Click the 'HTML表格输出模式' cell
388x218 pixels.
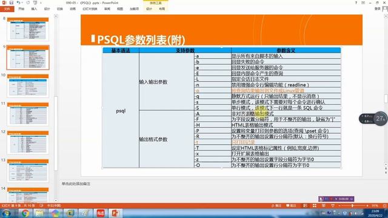[286, 125]
